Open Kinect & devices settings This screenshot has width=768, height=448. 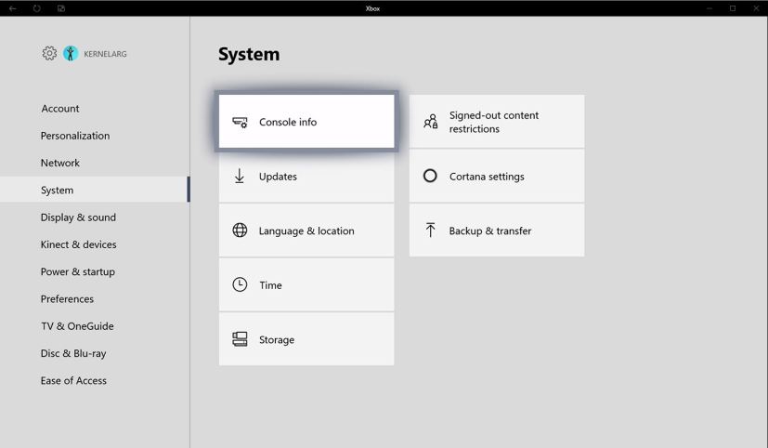95,244
